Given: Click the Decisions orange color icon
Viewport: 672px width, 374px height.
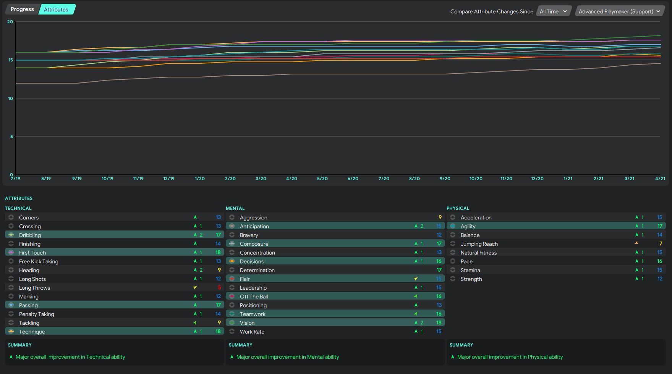Looking at the screenshot, I should pyautogui.click(x=232, y=261).
